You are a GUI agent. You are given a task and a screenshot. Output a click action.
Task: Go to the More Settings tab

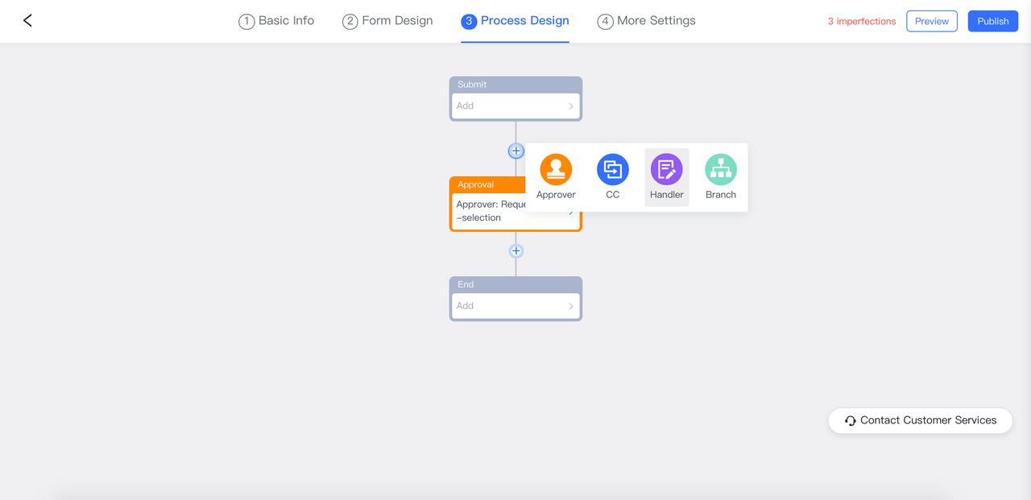click(646, 21)
